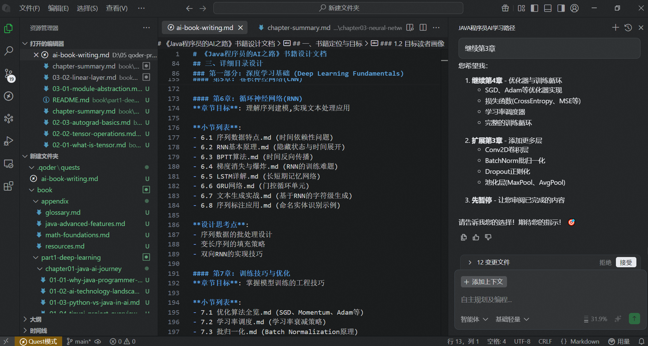Screen dimensions: 648x346
Task: Customize layout from the title bar icon
Action: point(521,8)
